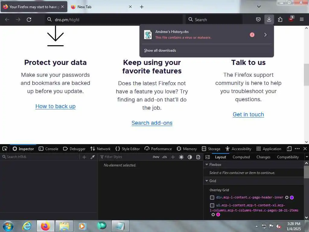Open the Save to Pocket icon
This screenshot has height=232, width=309.
(258, 19)
